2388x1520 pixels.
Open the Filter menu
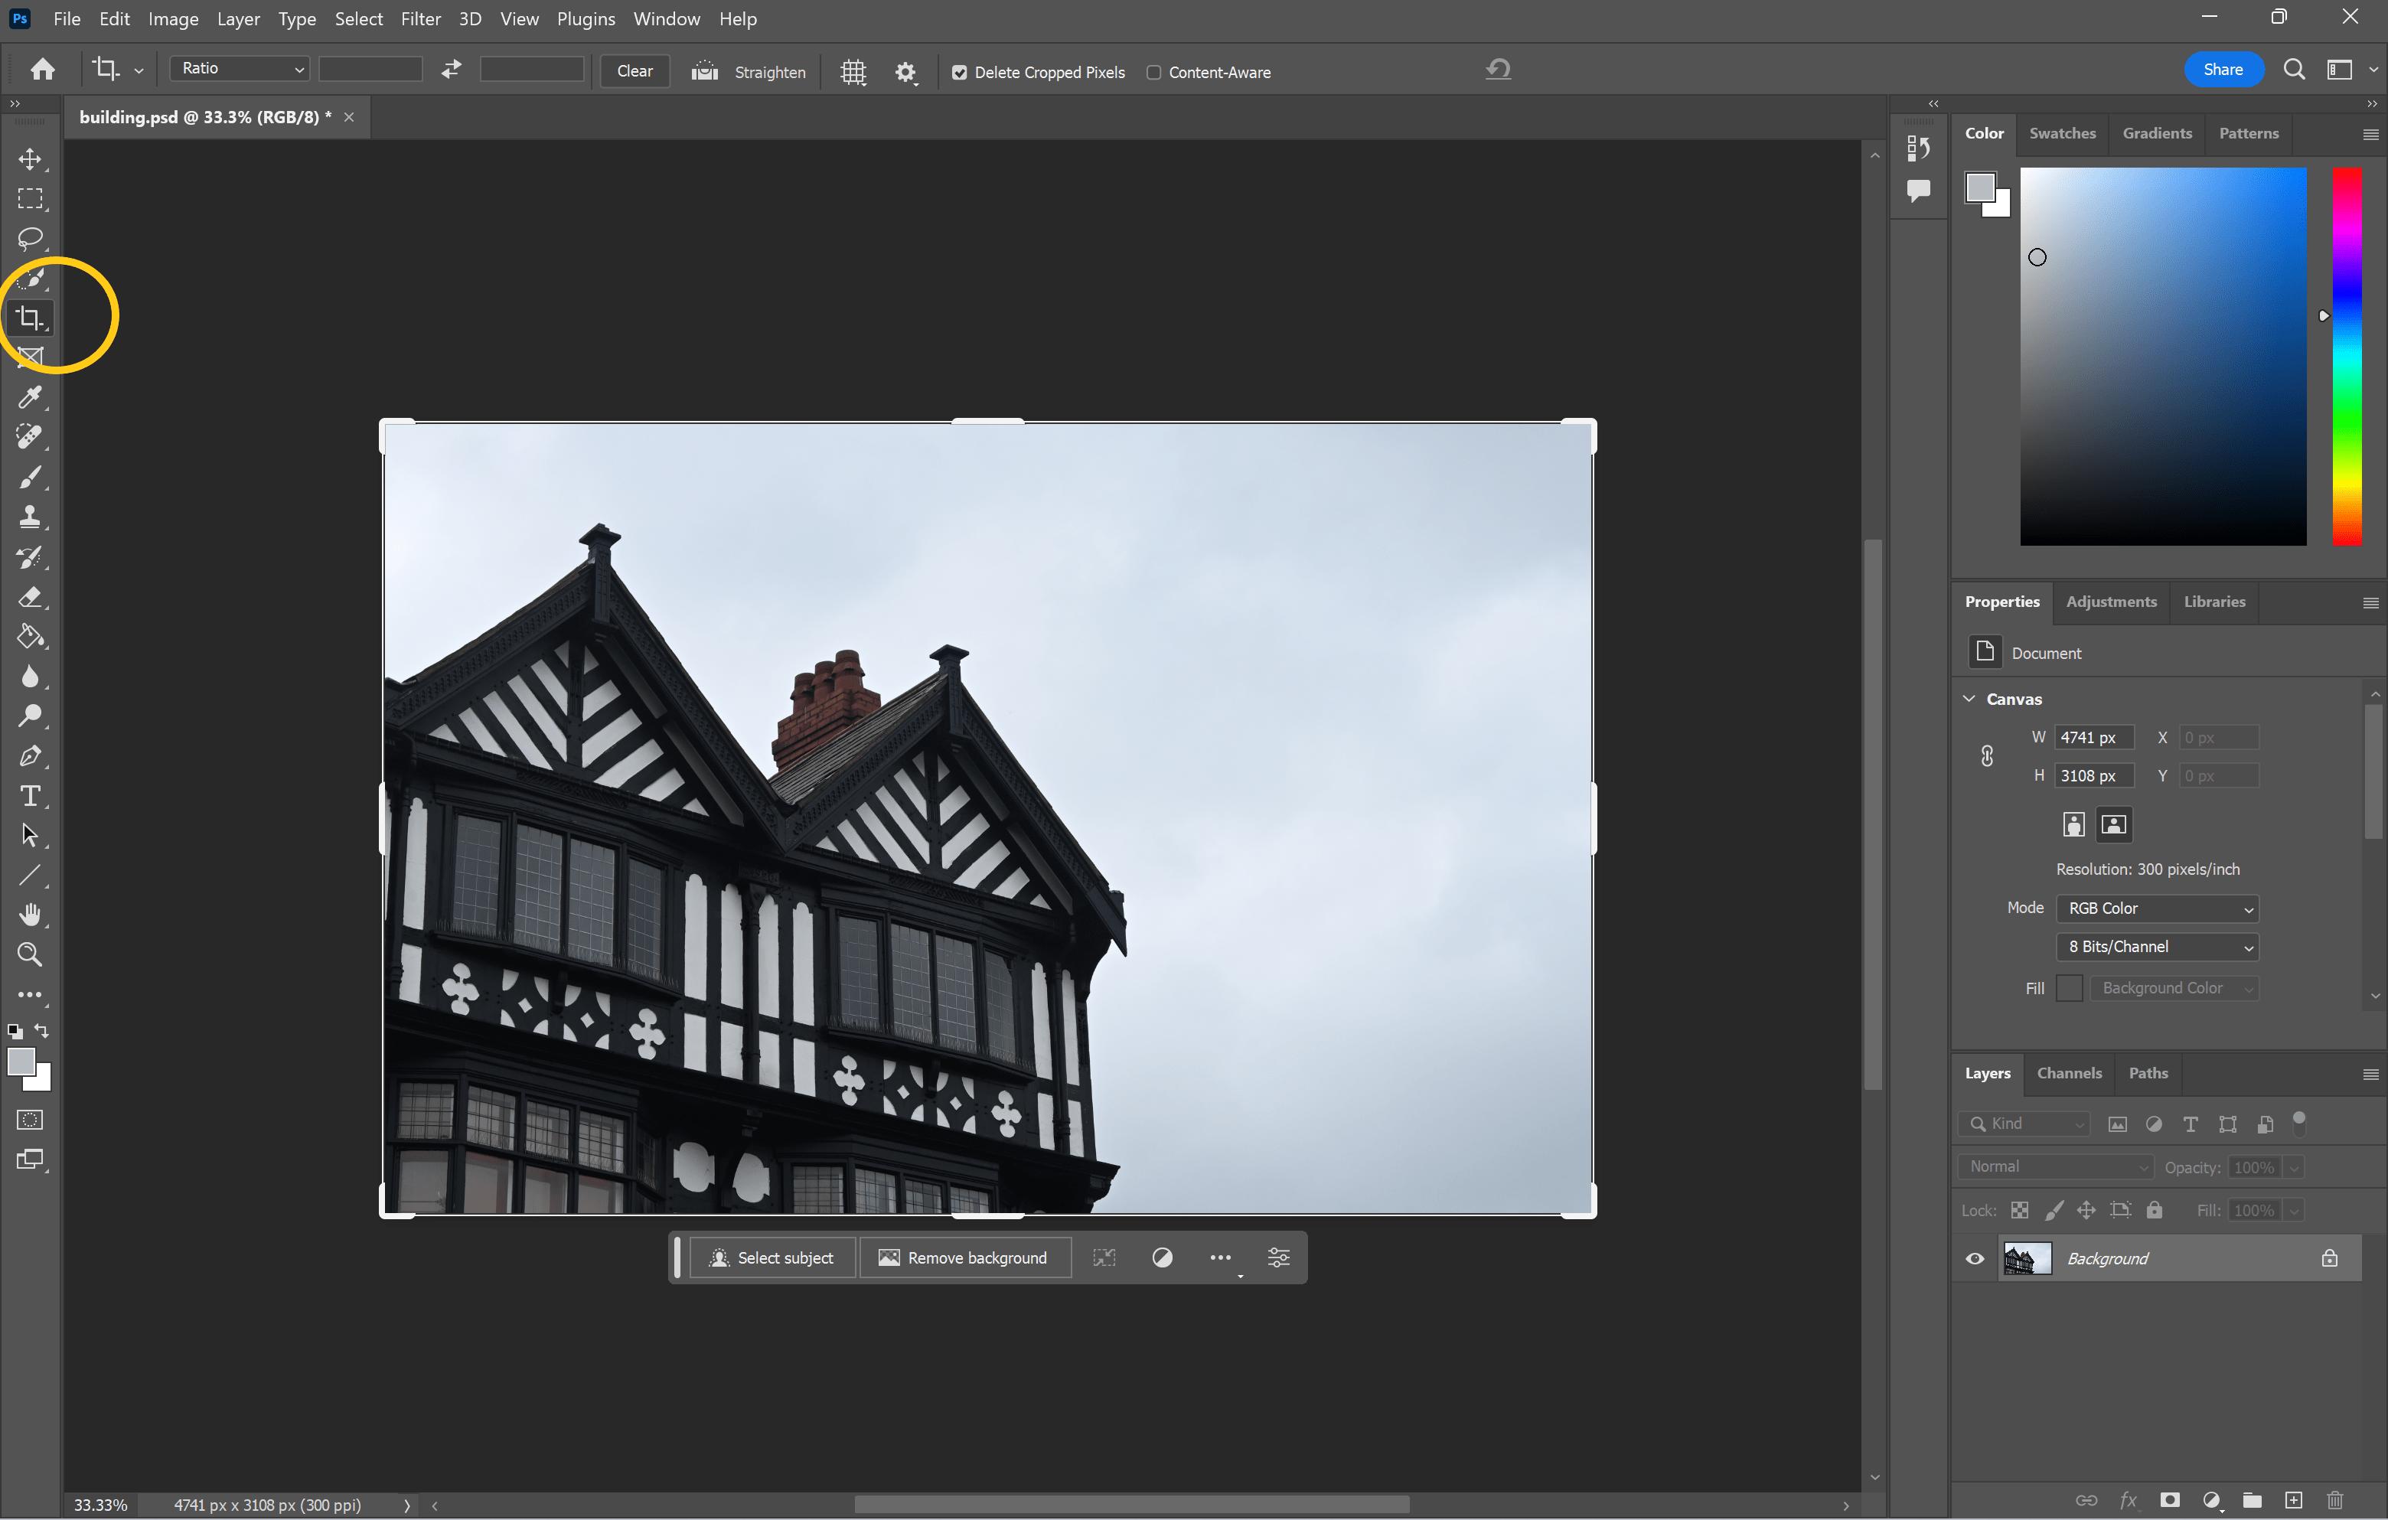(420, 19)
